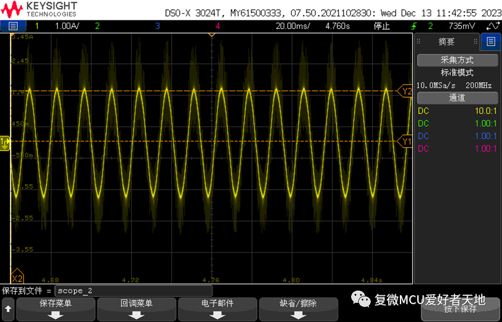Toggle channel 2 in the top bar

pyautogui.click(x=97, y=26)
